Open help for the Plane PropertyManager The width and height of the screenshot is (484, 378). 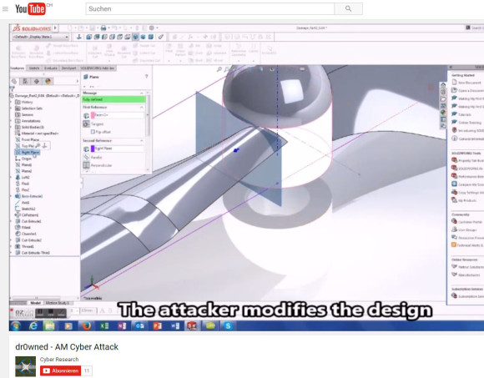point(147,77)
